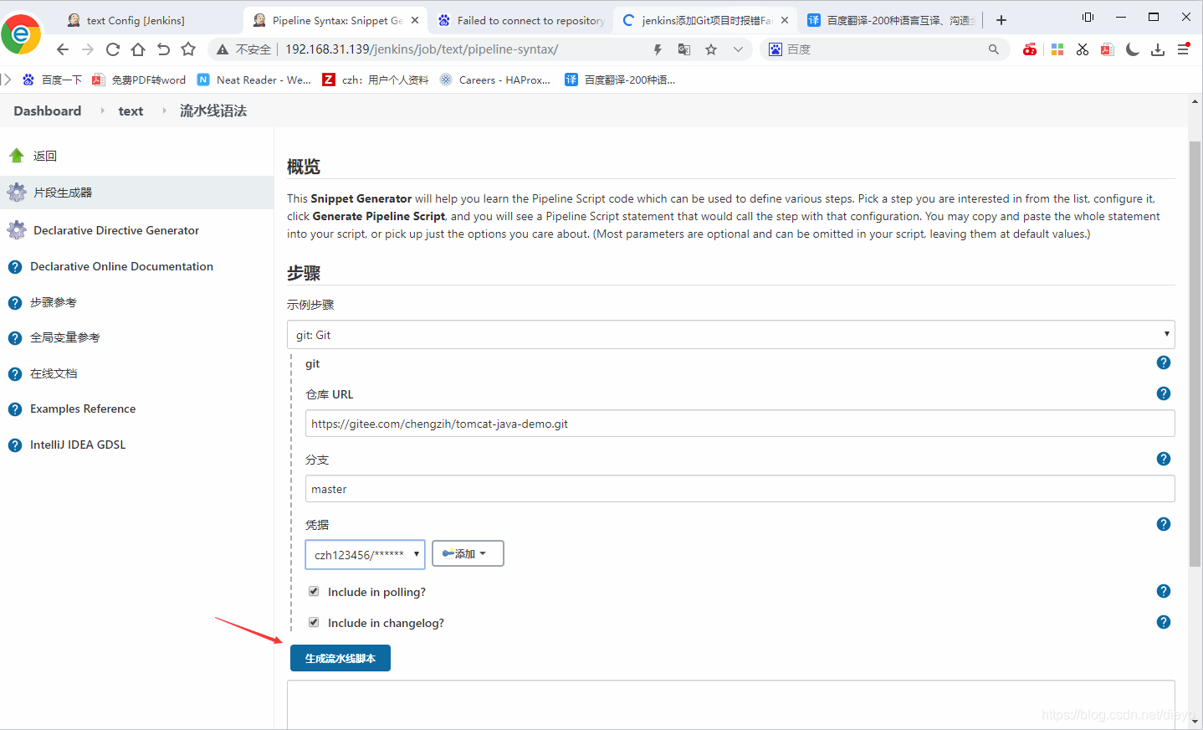Open the address bar dropdown chevron

coord(738,49)
